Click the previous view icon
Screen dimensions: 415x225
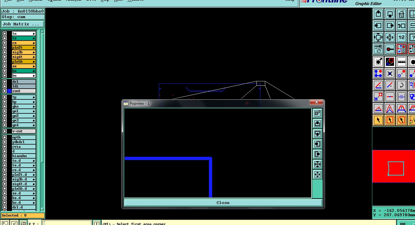tap(402, 25)
